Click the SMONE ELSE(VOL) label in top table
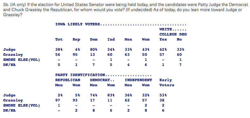The height and width of the screenshot is (118, 250). click(21, 60)
